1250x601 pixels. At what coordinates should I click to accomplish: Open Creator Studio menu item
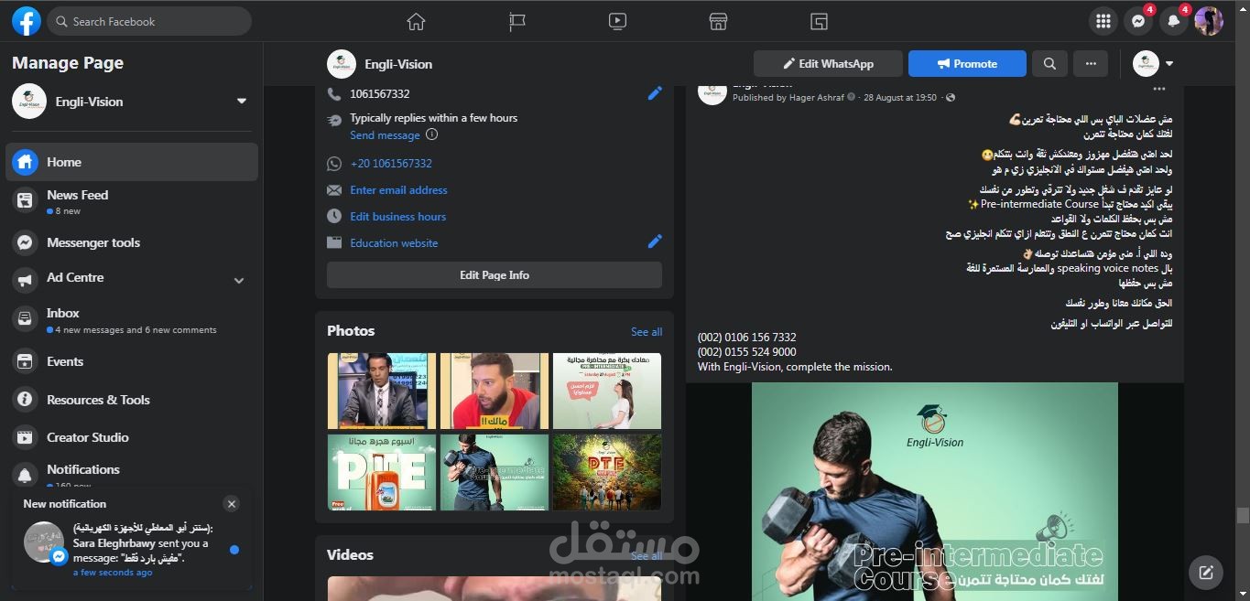132,437
